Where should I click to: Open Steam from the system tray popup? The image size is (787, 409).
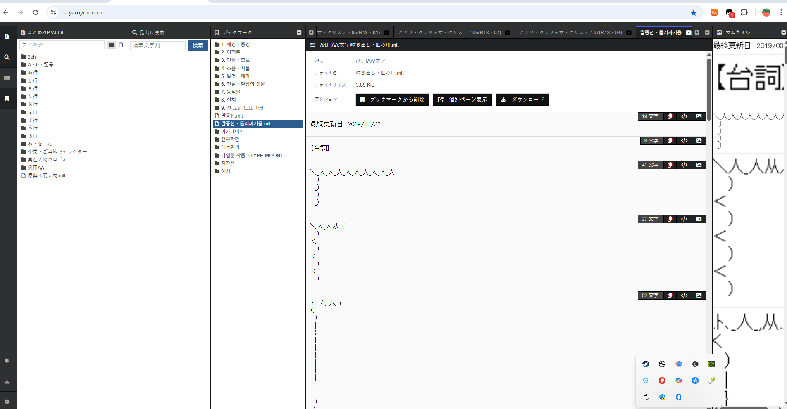coord(645,364)
